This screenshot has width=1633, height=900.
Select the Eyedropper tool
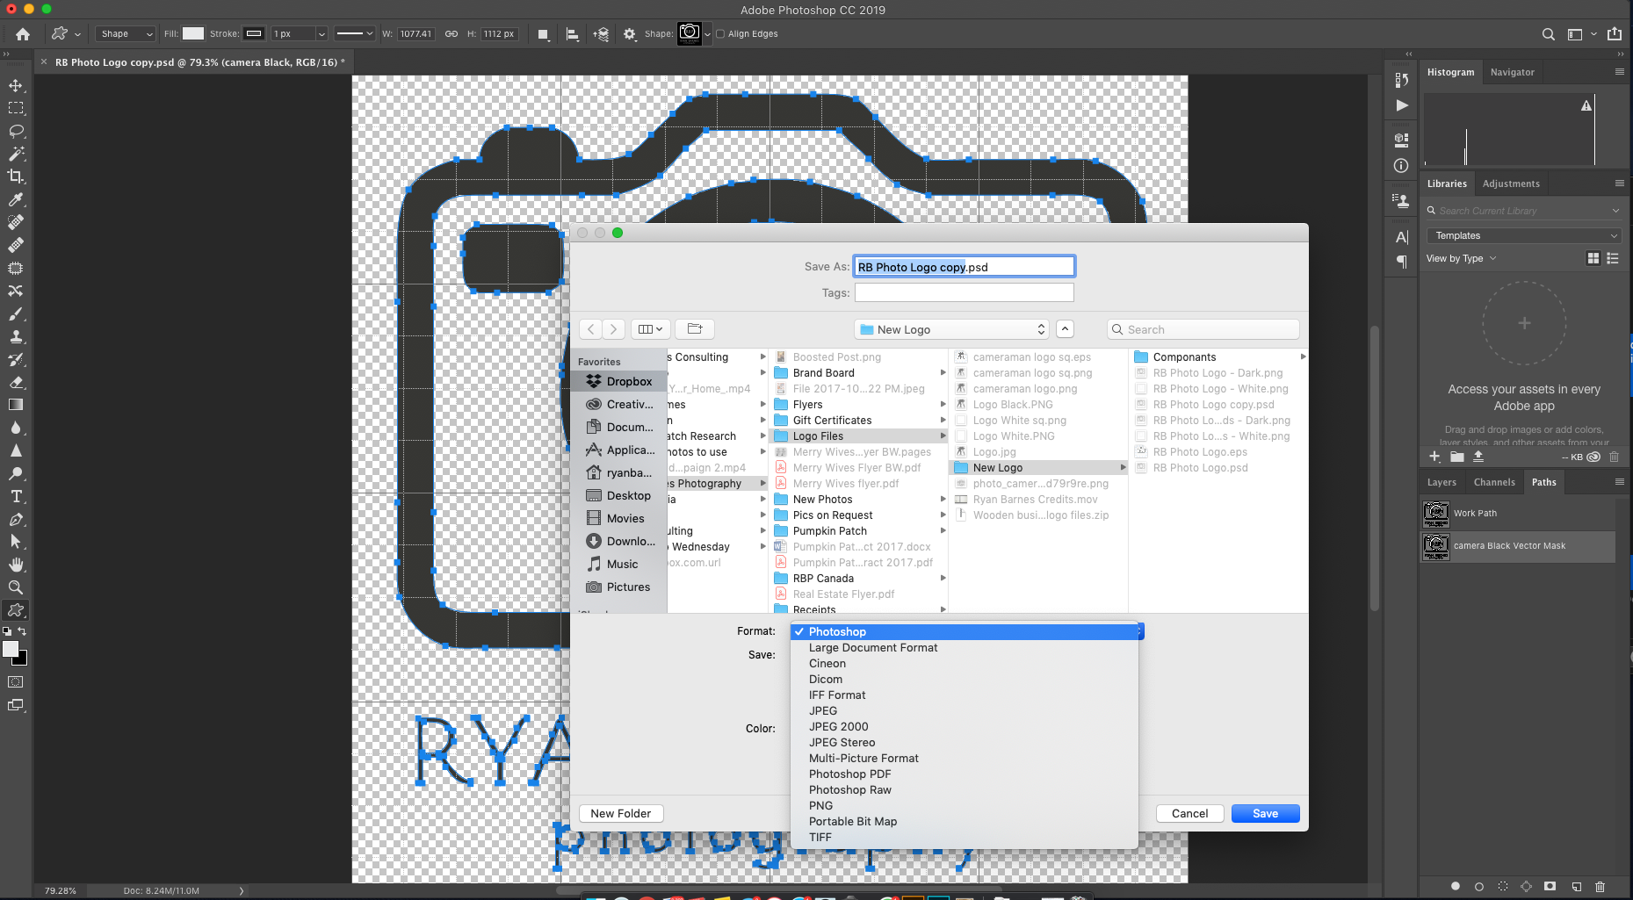(x=16, y=200)
